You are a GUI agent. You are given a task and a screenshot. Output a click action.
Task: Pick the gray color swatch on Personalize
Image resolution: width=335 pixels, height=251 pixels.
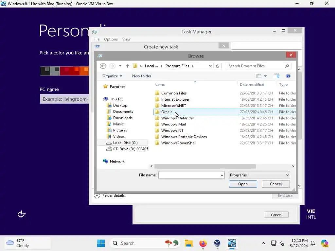point(55,71)
